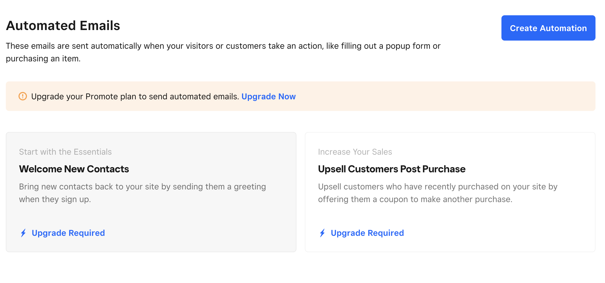Click the intro paragraph about automatically sent emails
Viewport: 605px width, 283px height.
(x=223, y=52)
